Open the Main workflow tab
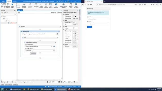Screen dimensions: 162x91 click(x=19, y=10)
